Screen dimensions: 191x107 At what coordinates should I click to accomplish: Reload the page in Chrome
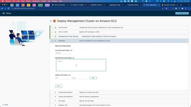coord(9,8)
